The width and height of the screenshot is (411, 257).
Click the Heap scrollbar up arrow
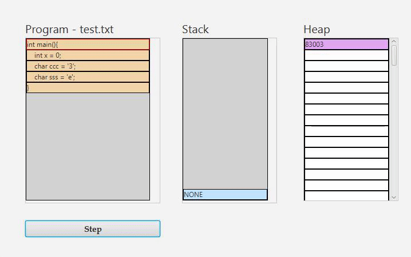[394, 42]
